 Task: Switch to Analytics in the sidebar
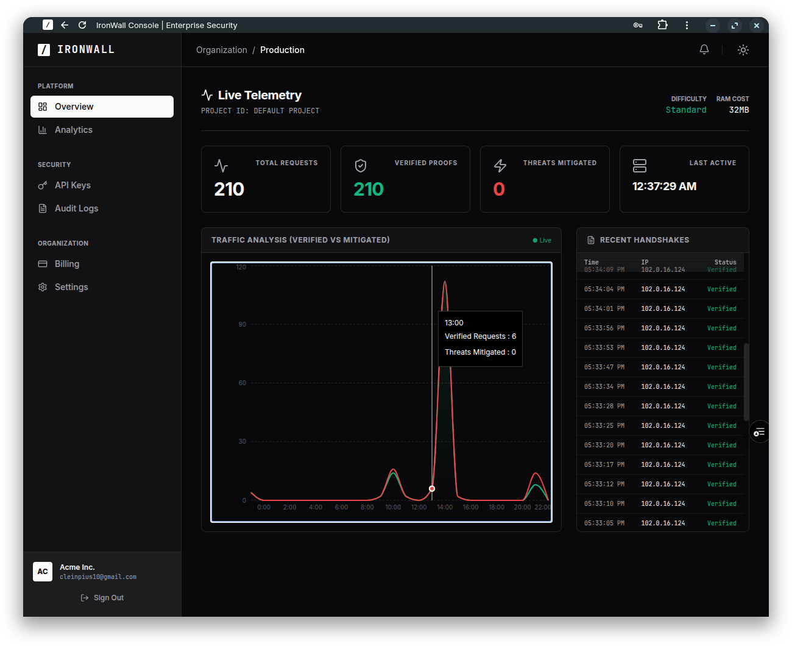coord(73,130)
